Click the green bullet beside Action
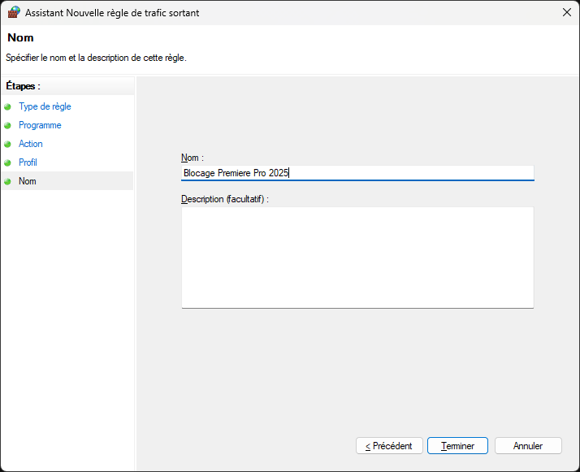This screenshot has width=580, height=472. [7, 145]
